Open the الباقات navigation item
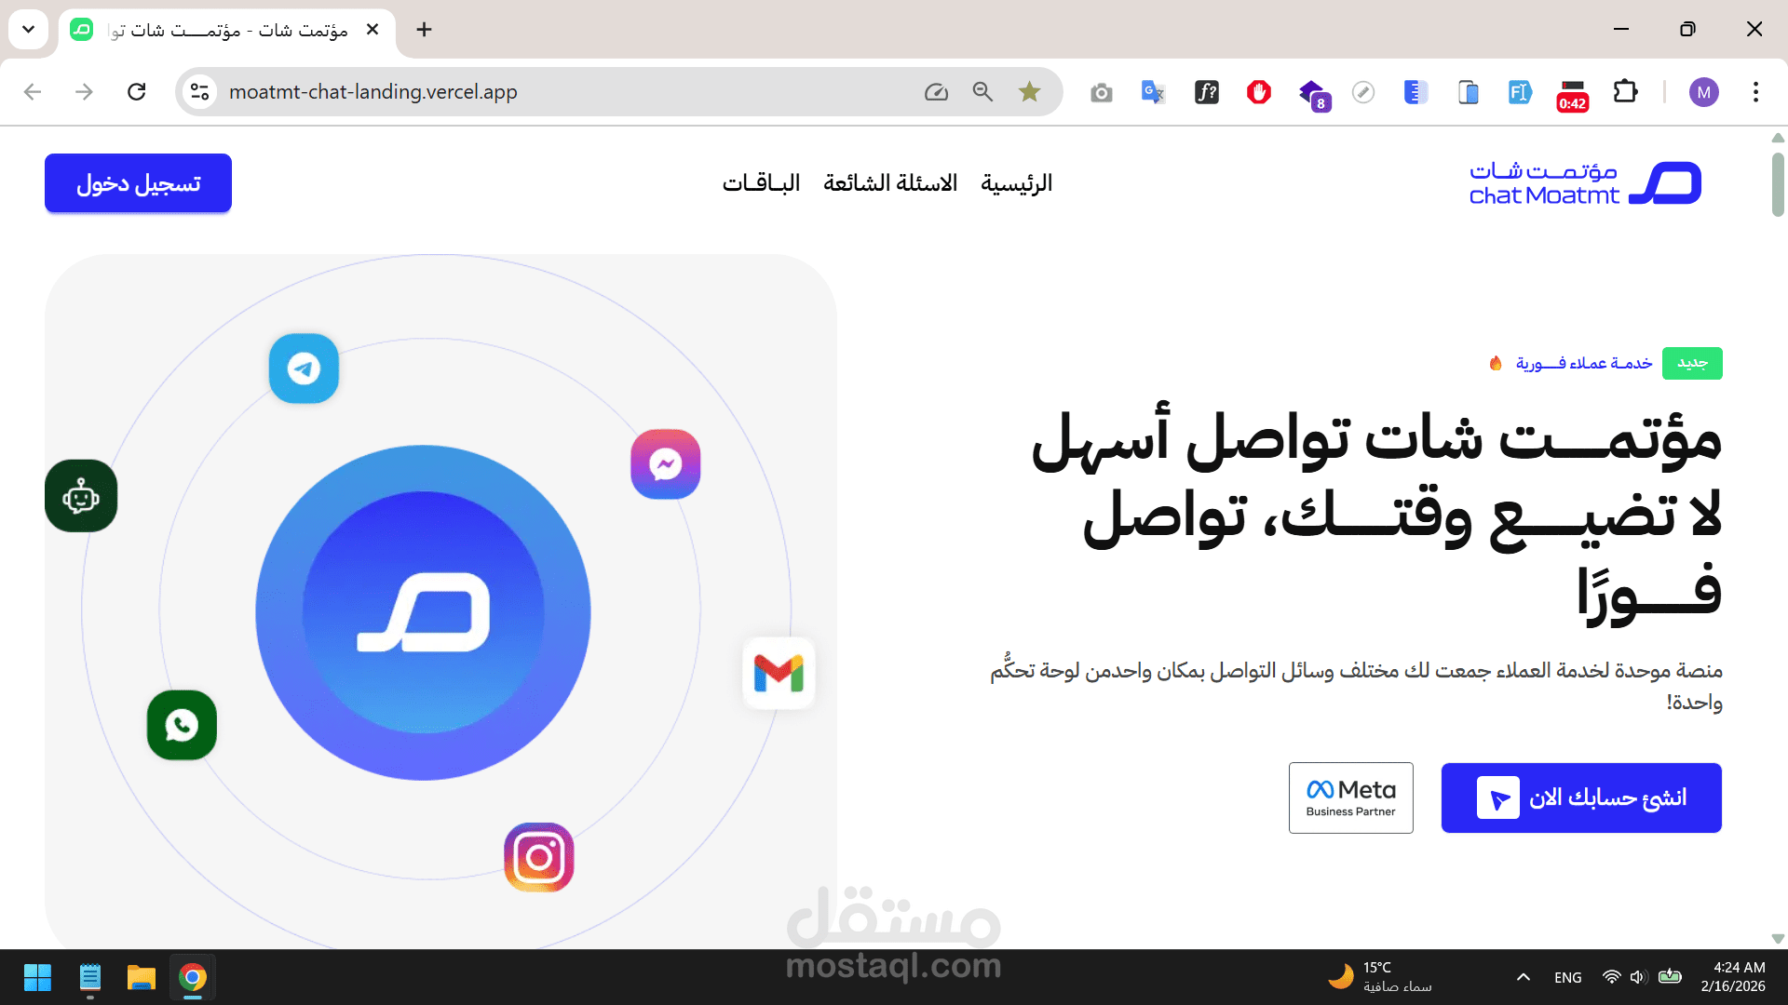1788x1005 pixels. click(762, 182)
